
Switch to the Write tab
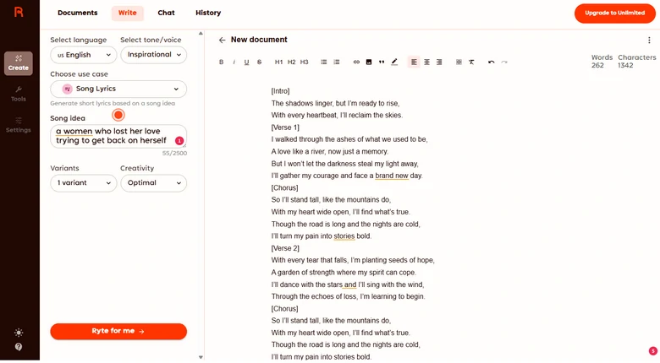(127, 13)
